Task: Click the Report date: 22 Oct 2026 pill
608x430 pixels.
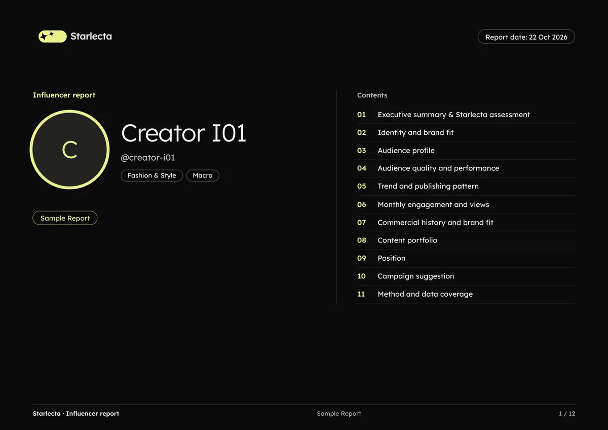Action: [x=526, y=37]
